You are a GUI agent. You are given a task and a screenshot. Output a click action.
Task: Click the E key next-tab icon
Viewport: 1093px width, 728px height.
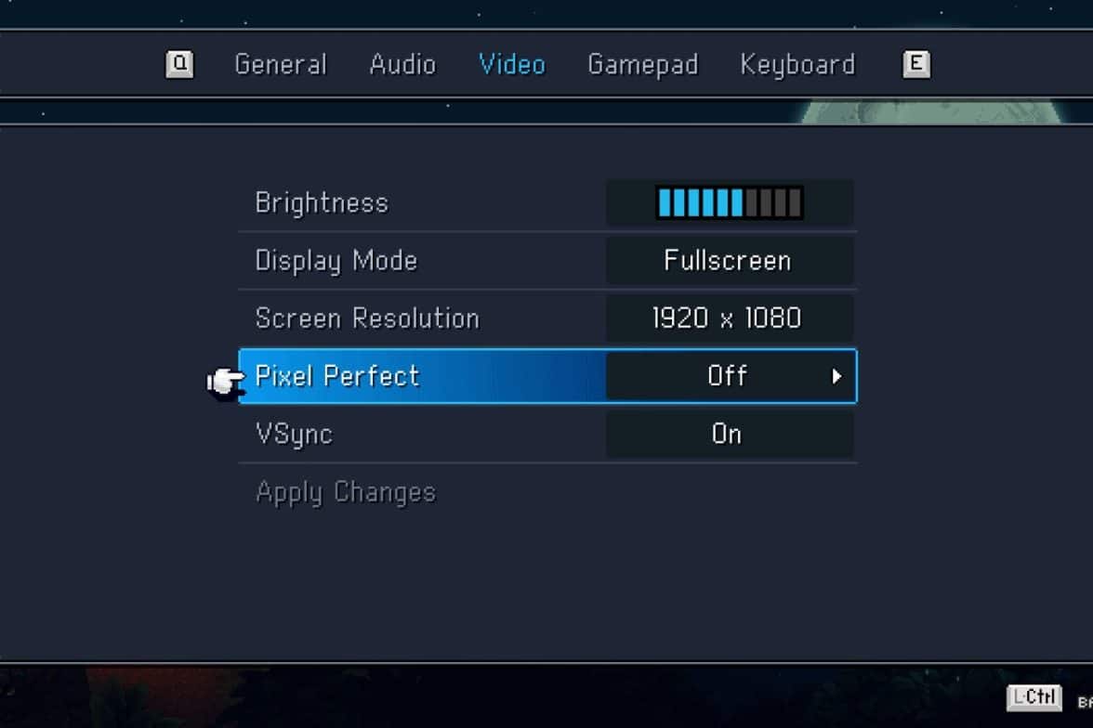pos(916,65)
